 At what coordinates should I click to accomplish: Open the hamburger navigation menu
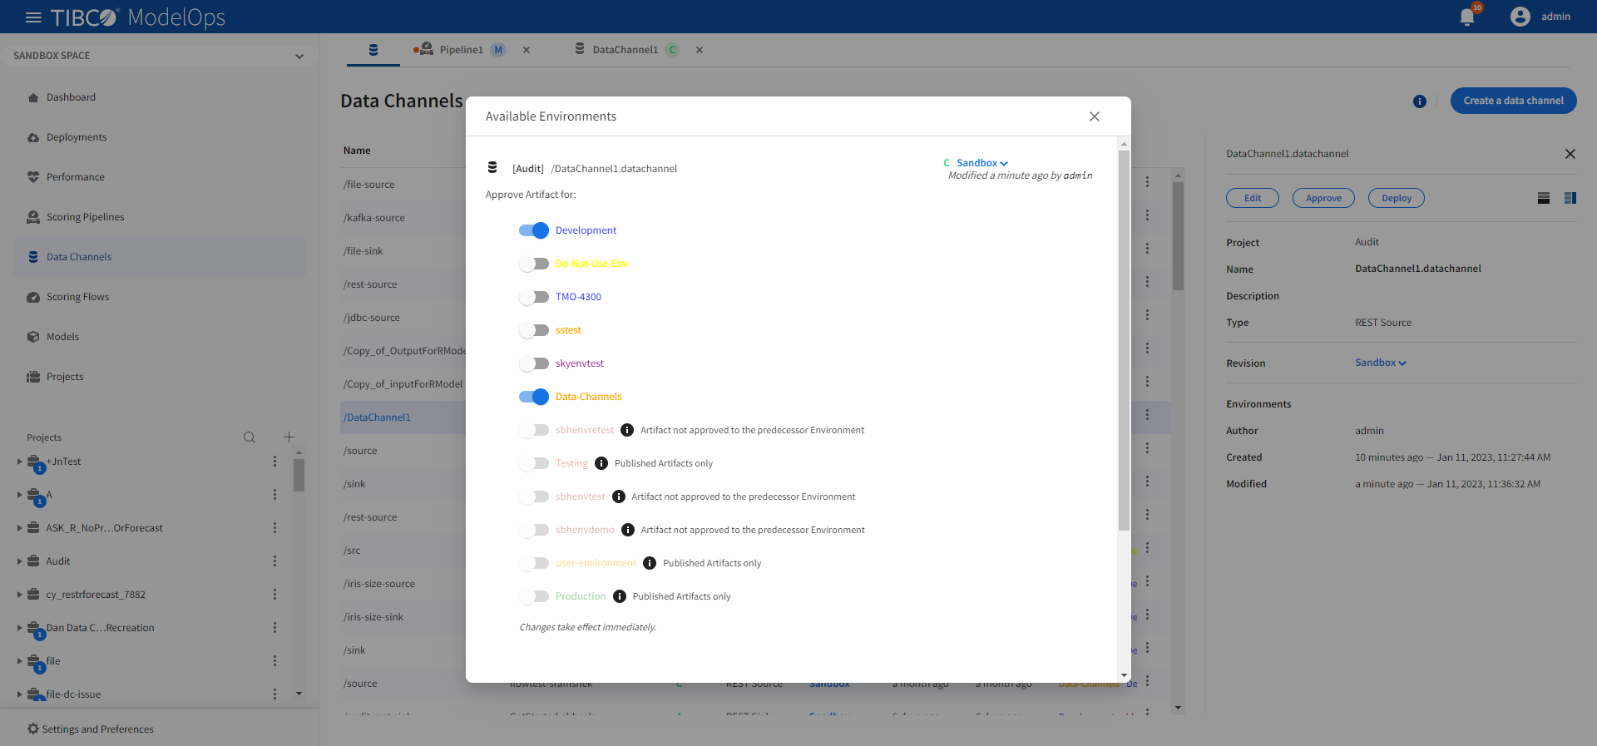coord(33,17)
